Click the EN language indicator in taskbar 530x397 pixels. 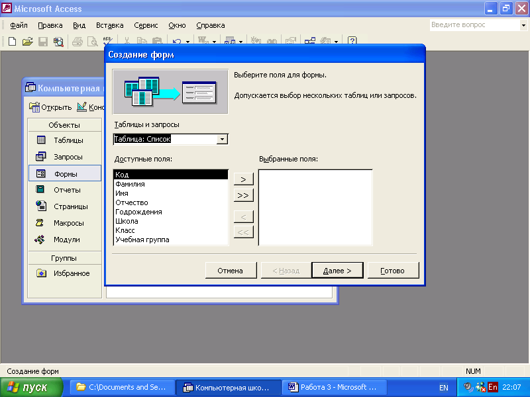pyautogui.click(x=444, y=388)
